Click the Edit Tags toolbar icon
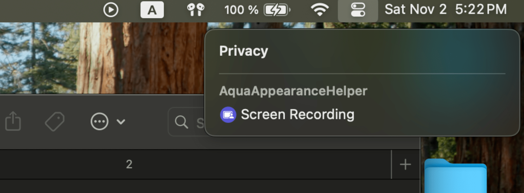Screen dimensions: 524x193 [55, 122]
